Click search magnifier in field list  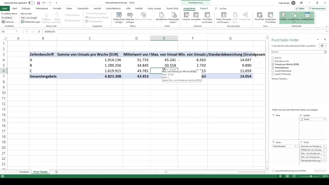point(325,52)
